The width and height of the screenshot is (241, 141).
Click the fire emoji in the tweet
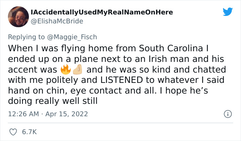[65, 70]
